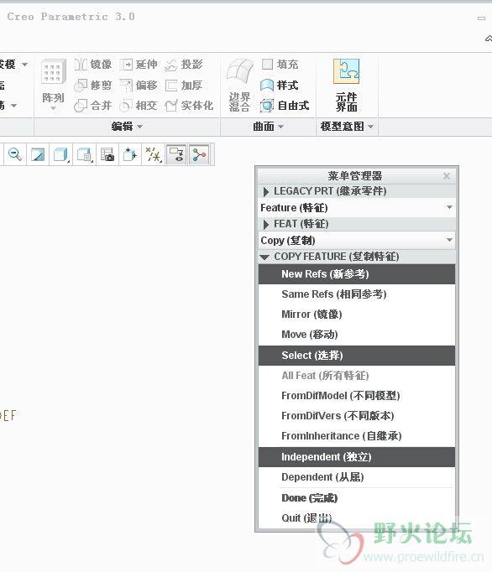Image resolution: width=492 pixels, height=572 pixels.
Task: Choose FromInheritance (自继承) option
Action: (357, 436)
